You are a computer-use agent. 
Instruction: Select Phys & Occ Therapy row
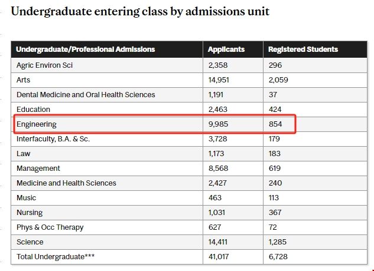(x=50, y=227)
